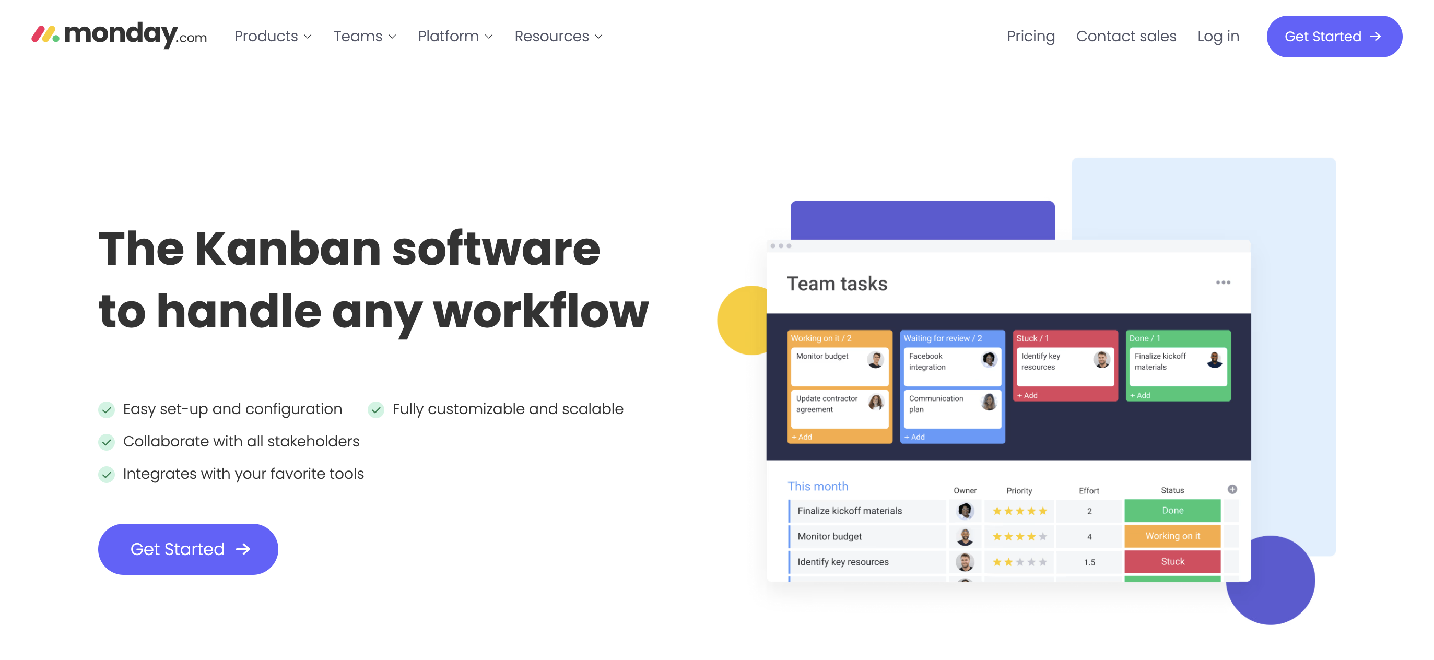Toggle the Collaborate with all stakeholders checkmark
The width and height of the screenshot is (1434, 660).
[x=107, y=441]
